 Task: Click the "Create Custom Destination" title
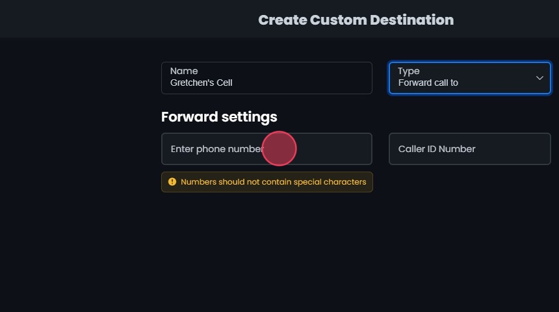(x=356, y=20)
